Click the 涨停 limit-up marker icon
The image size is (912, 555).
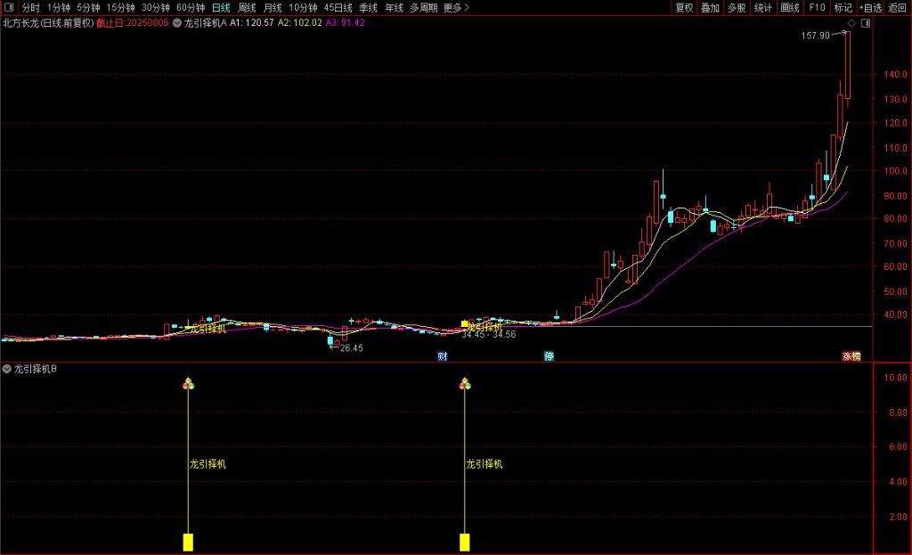pos(851,356)
